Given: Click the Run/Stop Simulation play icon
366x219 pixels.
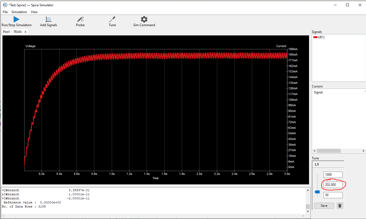Looking at the screenshot, I should click(17, 19).
